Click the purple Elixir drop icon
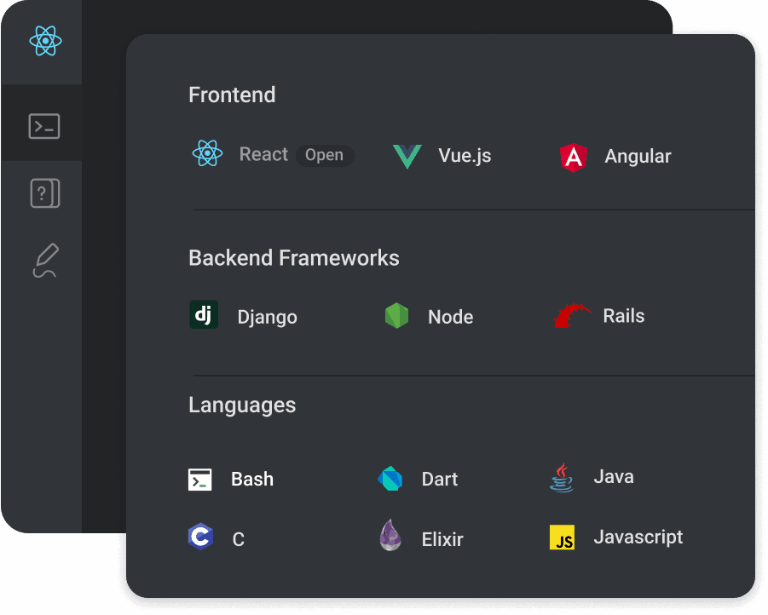This screenshot has width=768, height=615. [390, 537]
